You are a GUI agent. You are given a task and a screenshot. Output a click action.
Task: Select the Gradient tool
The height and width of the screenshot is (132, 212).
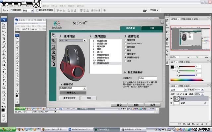[4, 65]
